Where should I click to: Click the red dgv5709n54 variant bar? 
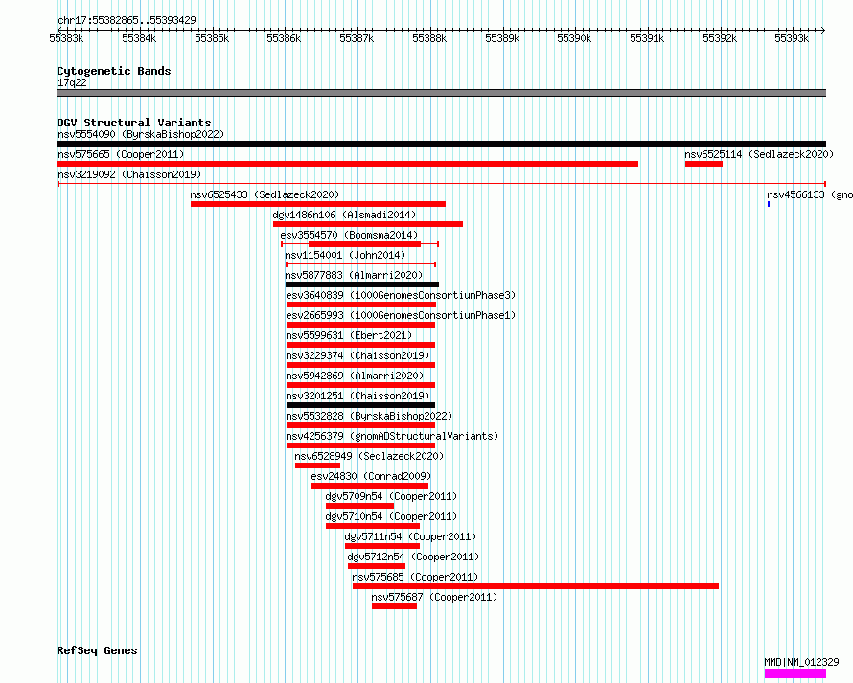click(360, 506)
